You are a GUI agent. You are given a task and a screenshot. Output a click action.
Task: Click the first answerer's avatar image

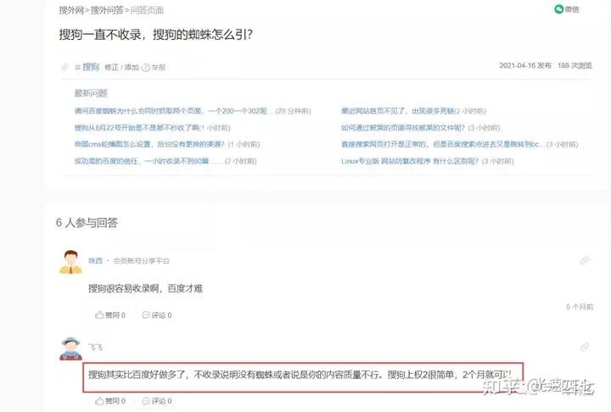click(x=70, y=262)
